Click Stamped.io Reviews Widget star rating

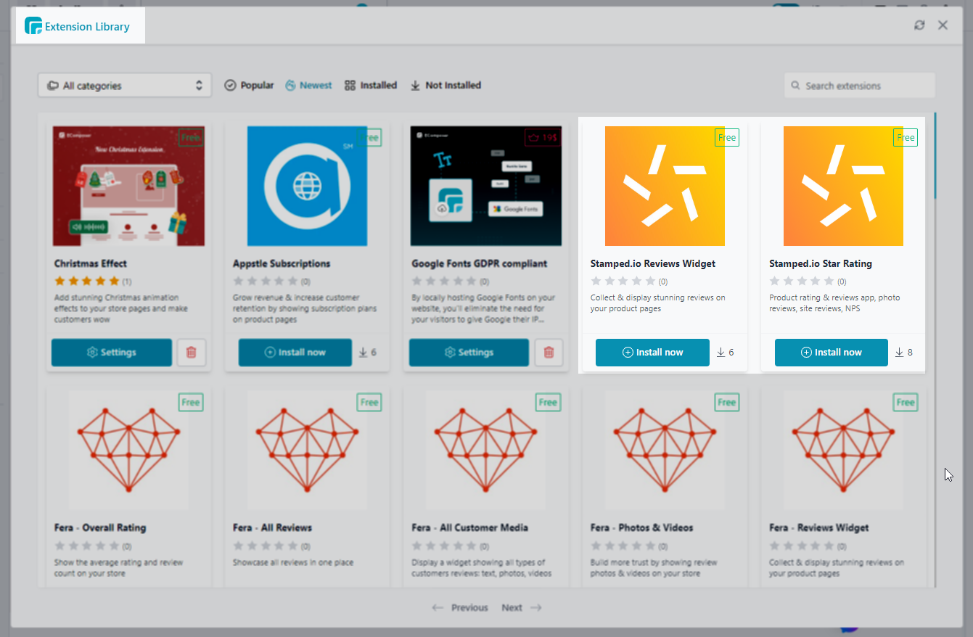click(x=623, y=281)
